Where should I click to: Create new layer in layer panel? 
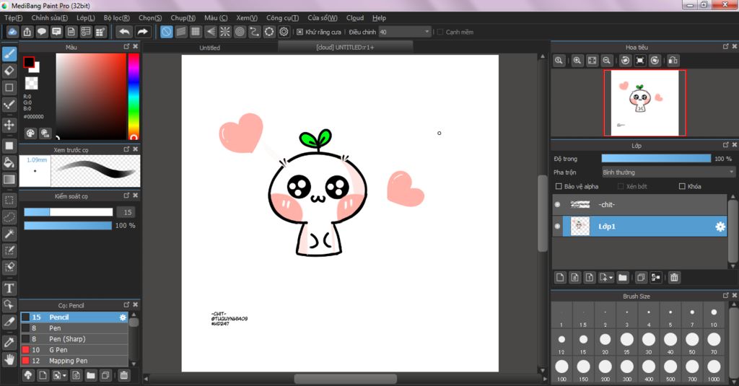tap(560, 278)
